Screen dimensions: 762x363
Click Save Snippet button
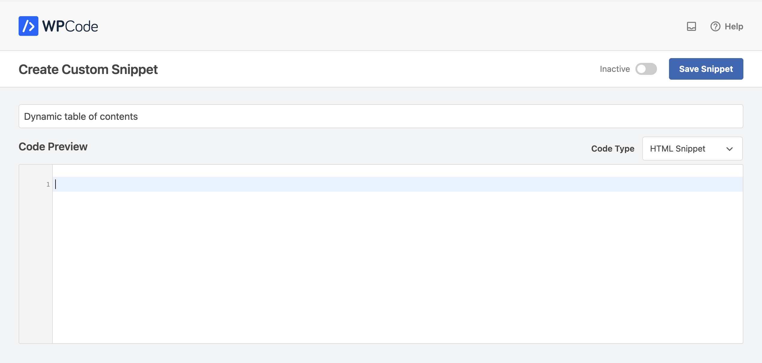(706, 69)
